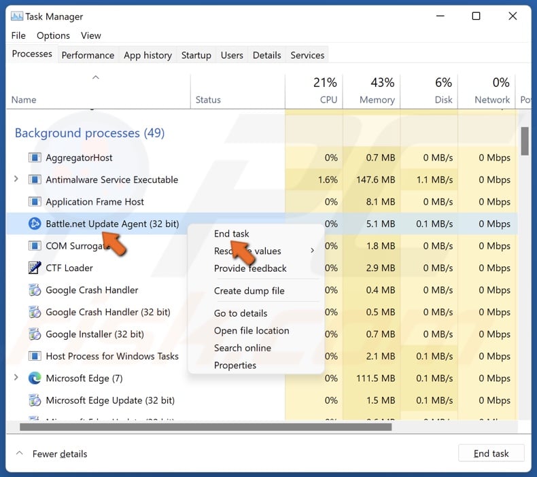Click the Antimalware Service Executable icon

tap(35, 179)
